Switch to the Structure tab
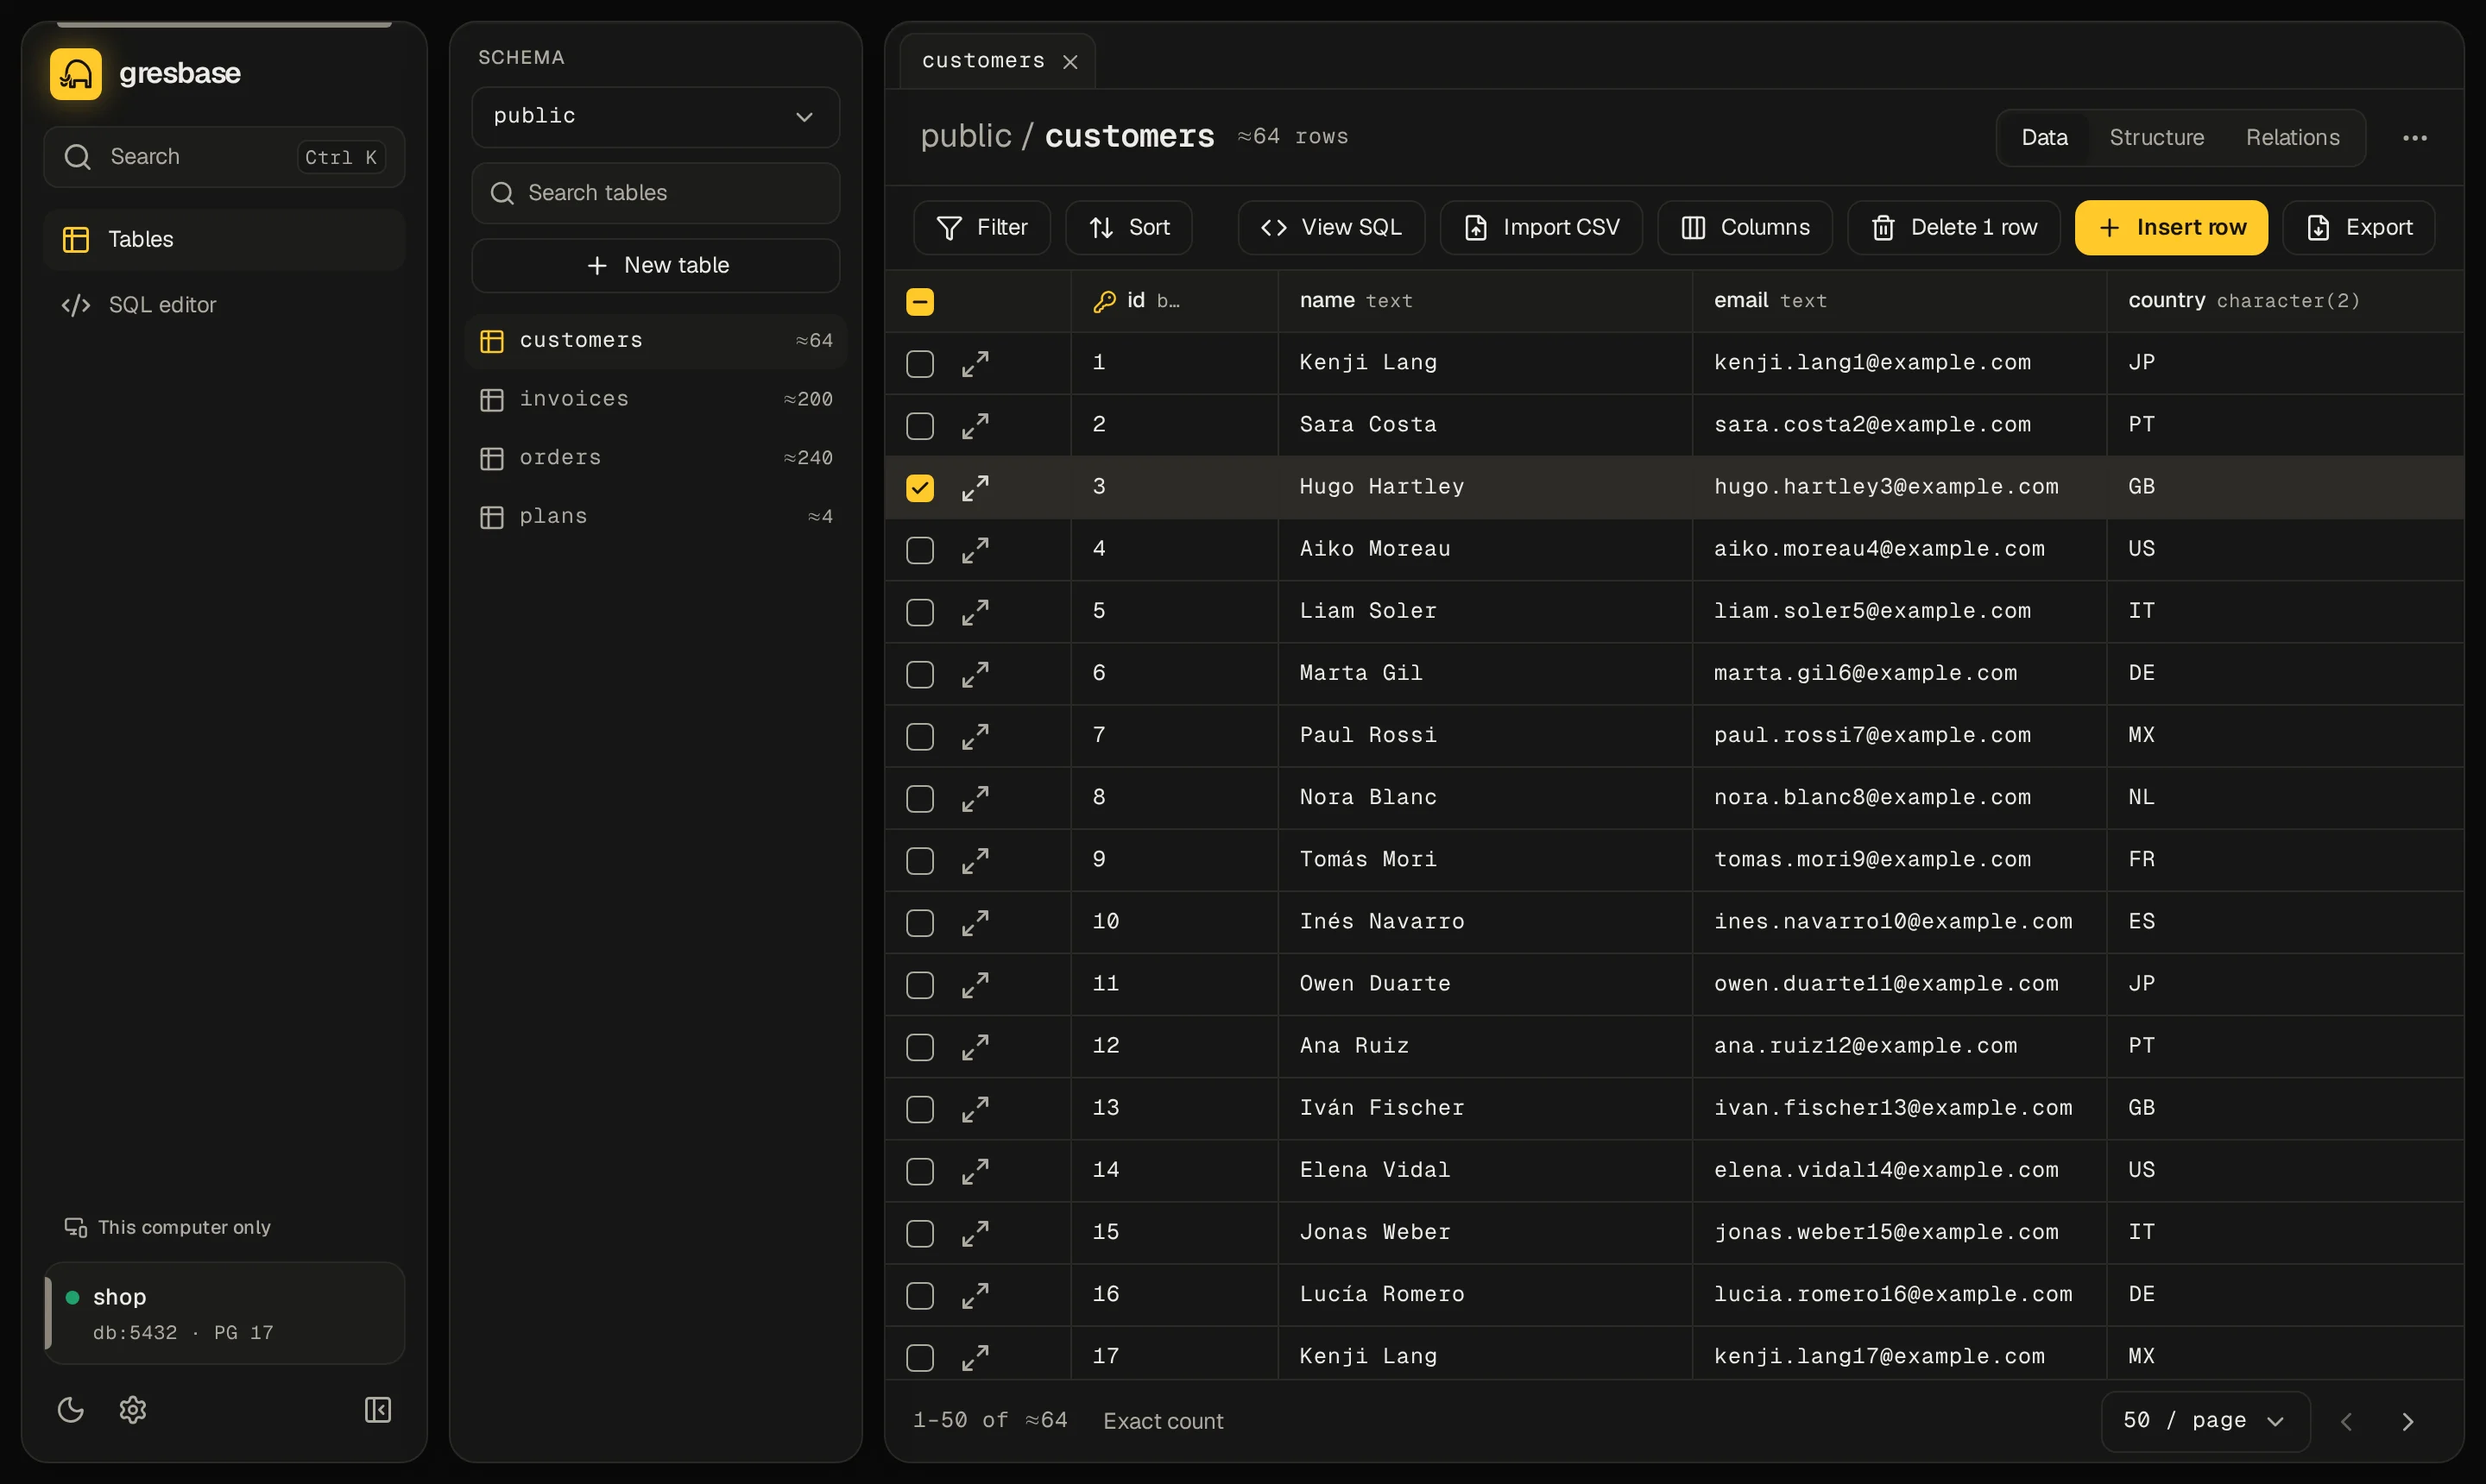The width and height of the screenshot is (2486, 1484). coord(2156,138)
